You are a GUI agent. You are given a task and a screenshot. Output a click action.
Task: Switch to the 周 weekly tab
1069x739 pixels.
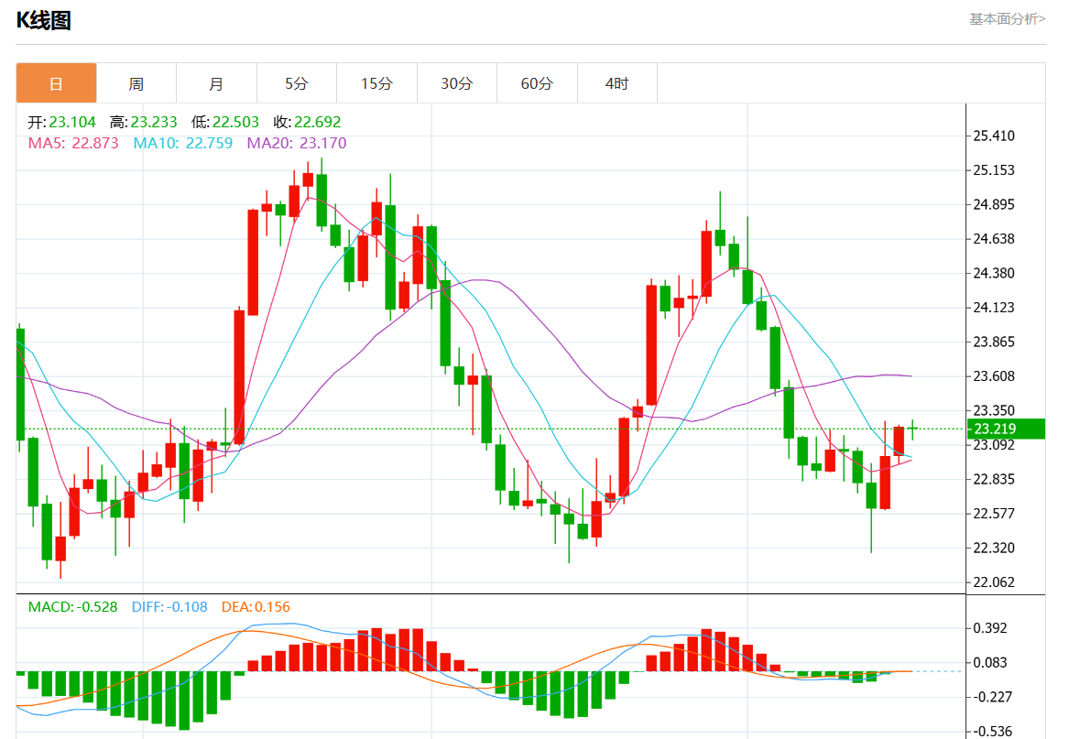pos(136,83)
